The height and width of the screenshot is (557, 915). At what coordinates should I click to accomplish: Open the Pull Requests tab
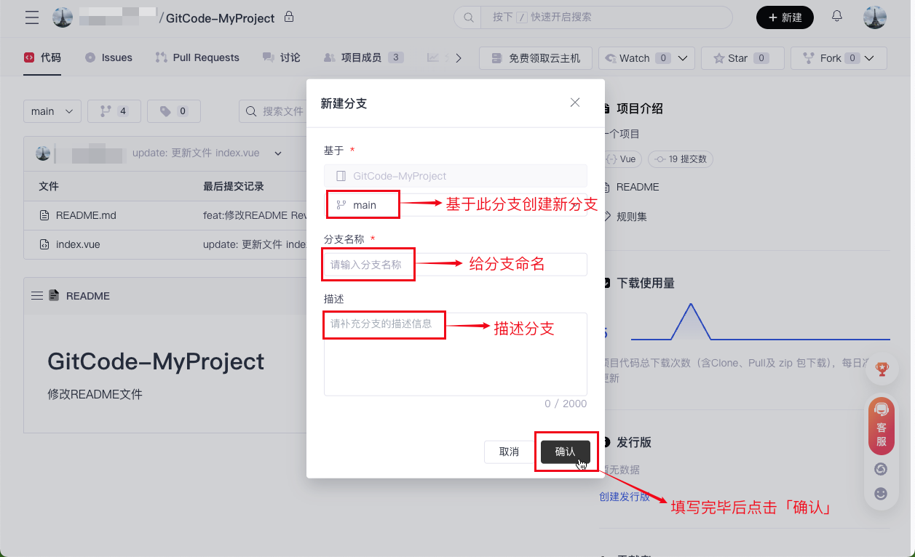point(197,57)
